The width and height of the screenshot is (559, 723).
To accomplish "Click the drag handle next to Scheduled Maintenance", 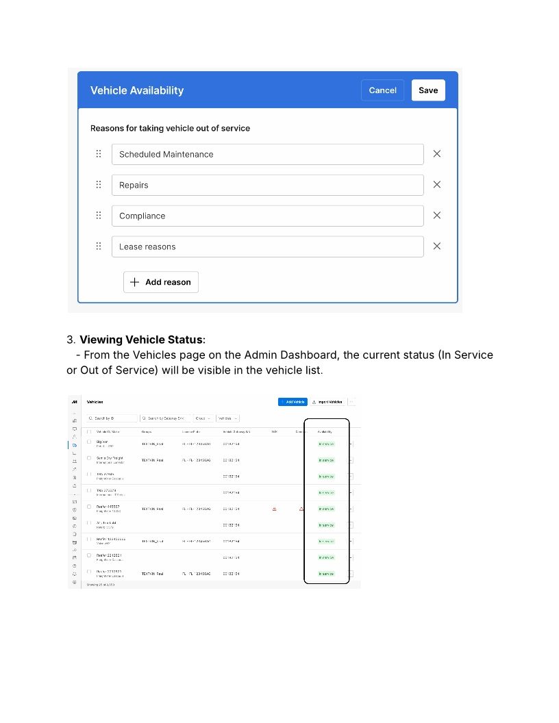I will (x=98, y=153).
